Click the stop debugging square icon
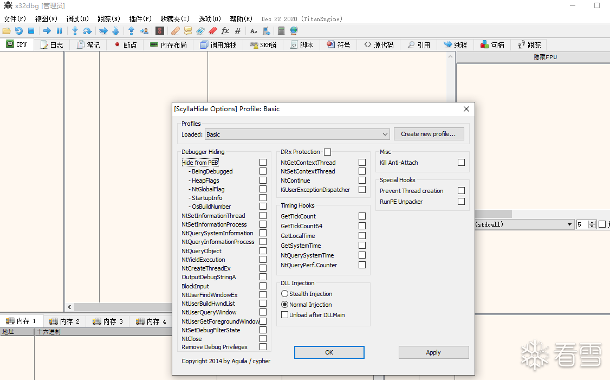This screenshot has width=610, height=380. [x=31, y=31]
